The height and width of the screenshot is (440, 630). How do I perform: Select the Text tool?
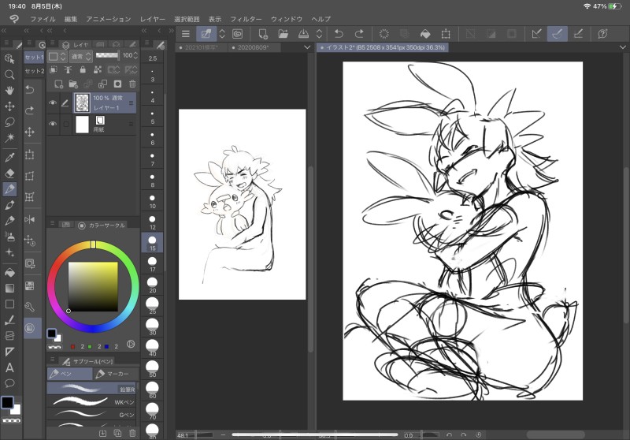tap(9, 367)
